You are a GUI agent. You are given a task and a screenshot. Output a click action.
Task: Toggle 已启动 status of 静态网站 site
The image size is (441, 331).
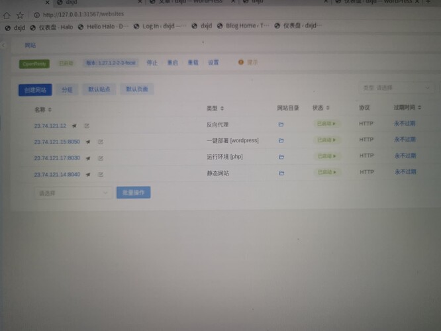pyautogui.click(x=327, y=173)
